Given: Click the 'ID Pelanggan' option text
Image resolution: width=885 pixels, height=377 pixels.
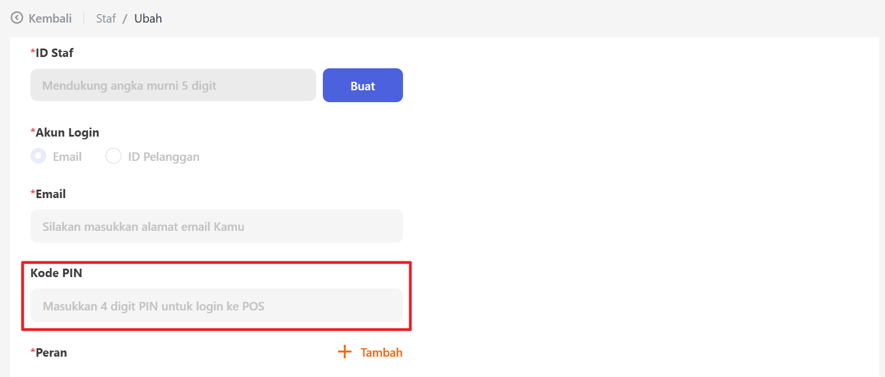Looking at the screenshot, I should pos(164,157).
